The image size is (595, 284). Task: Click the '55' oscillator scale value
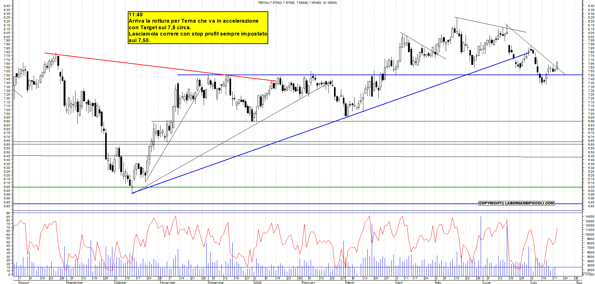click(8, 238)
